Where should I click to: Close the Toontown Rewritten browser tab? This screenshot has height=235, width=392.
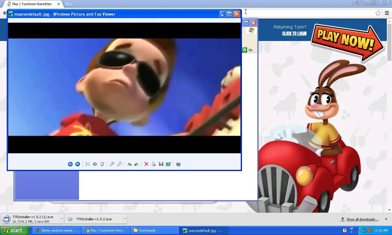point(59,4)
